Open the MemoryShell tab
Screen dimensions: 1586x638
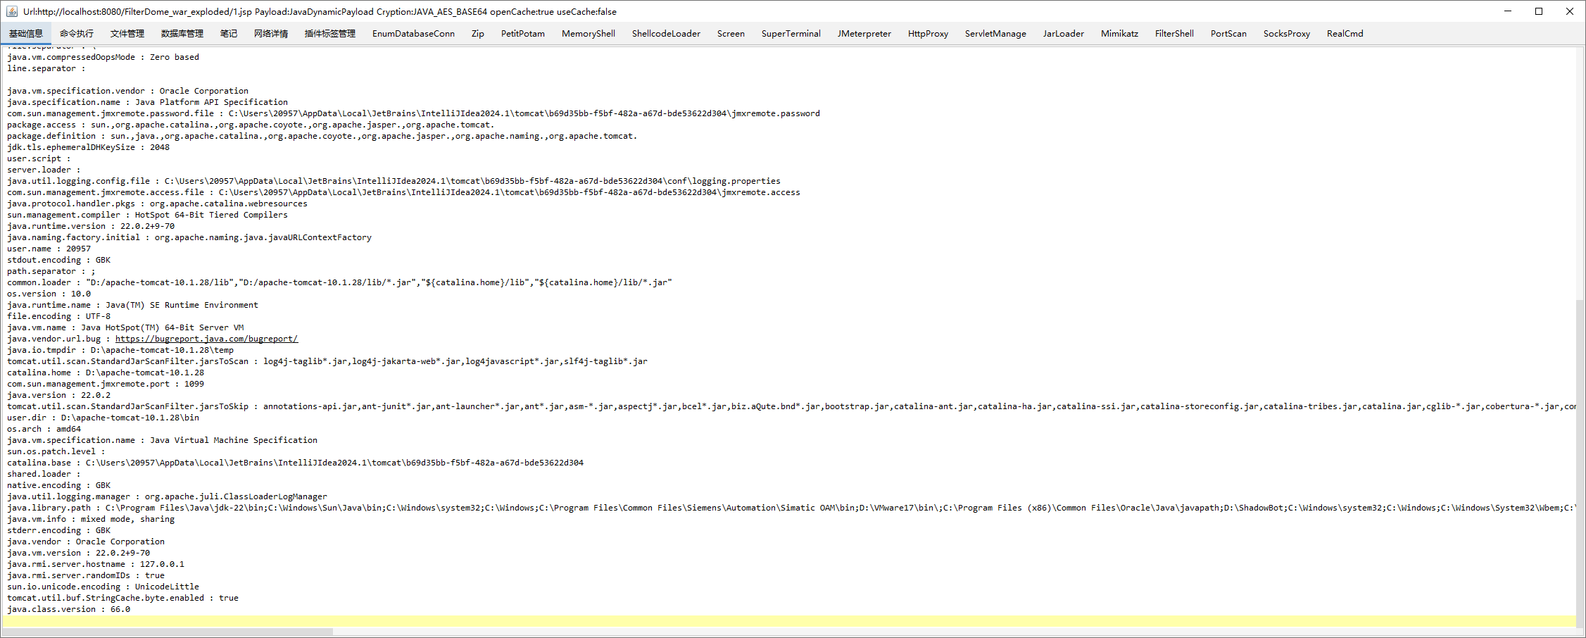click(588, 34)
